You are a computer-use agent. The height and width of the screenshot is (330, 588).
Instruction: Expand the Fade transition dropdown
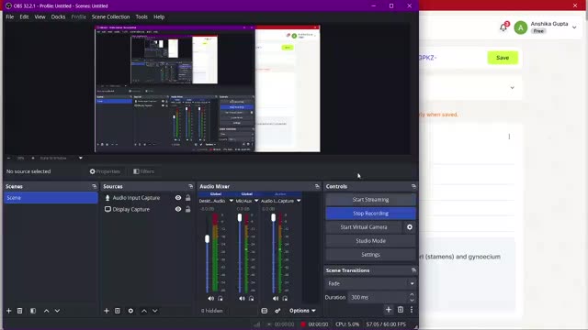pyautogui.click(x=370, y=283)
